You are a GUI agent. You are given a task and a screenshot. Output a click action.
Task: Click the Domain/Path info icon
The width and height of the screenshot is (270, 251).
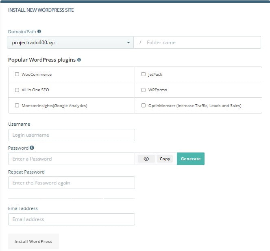click(x=39, y=31)
